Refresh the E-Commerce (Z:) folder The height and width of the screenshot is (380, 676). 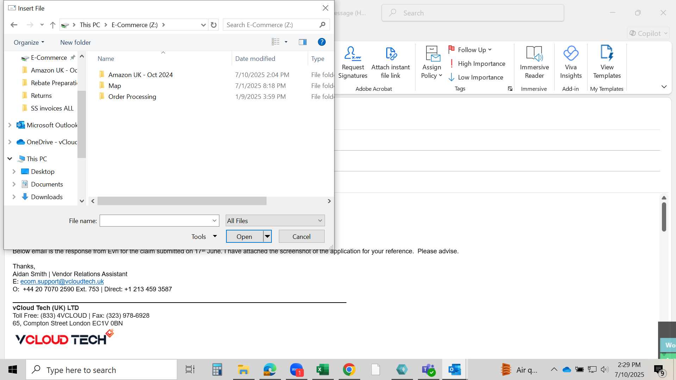pyautogui.click(x=214, y=25)
